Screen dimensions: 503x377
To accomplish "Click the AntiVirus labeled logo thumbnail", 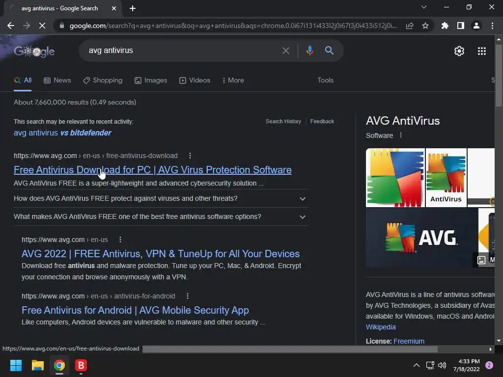I will 446,177.
